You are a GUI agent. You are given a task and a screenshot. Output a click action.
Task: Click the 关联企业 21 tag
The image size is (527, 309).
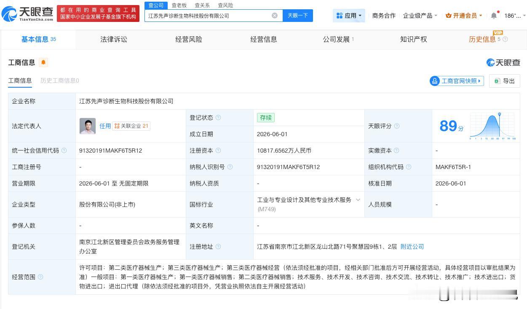131,126
